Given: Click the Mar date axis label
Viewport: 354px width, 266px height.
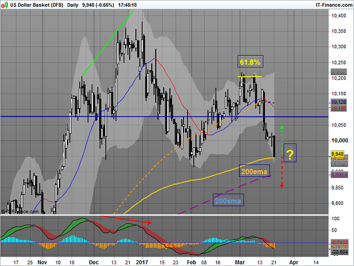Looking at the screenshot, I should point(240,263).
